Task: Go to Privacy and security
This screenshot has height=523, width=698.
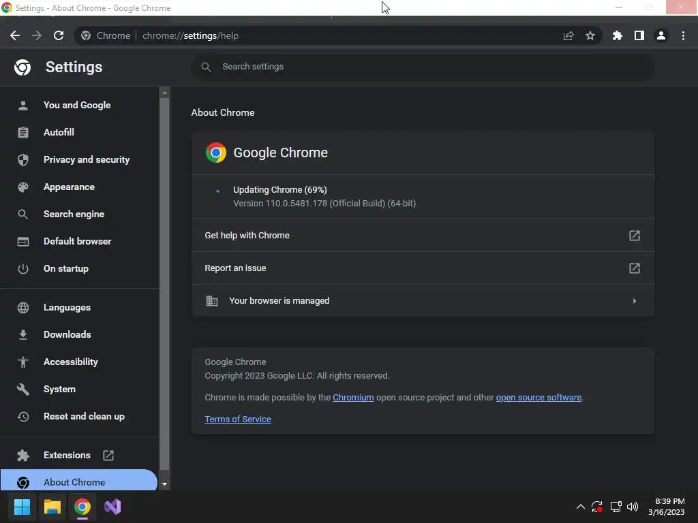Action: pyautogui.click(x=79, y=159)
